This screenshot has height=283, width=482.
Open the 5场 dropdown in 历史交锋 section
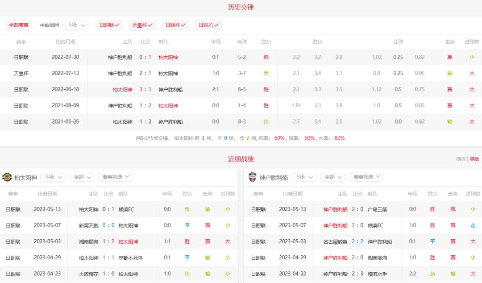[76, 25]
